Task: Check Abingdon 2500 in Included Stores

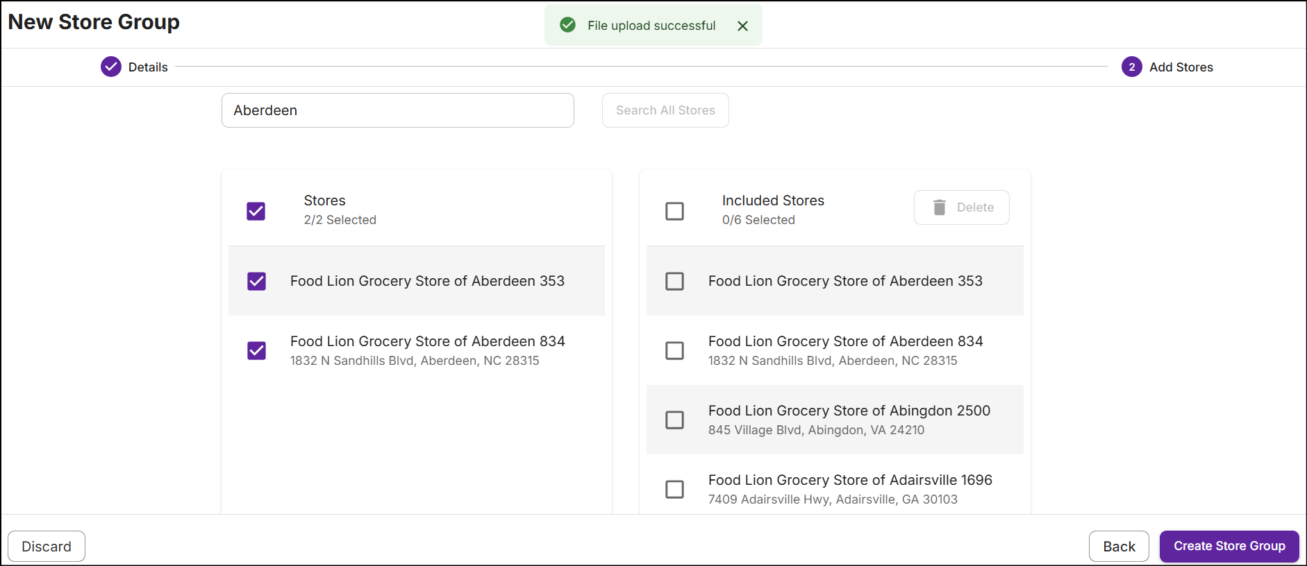Action: click(674, 420)
